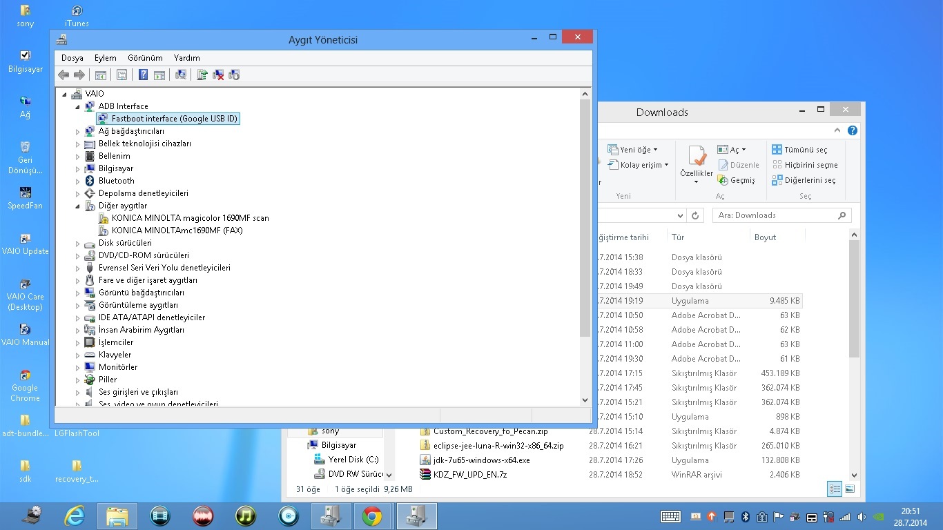Viewport: 943px width, 530px height.
Task: Uninstall device toolbar icon with red X
Action: pos(218,75)
